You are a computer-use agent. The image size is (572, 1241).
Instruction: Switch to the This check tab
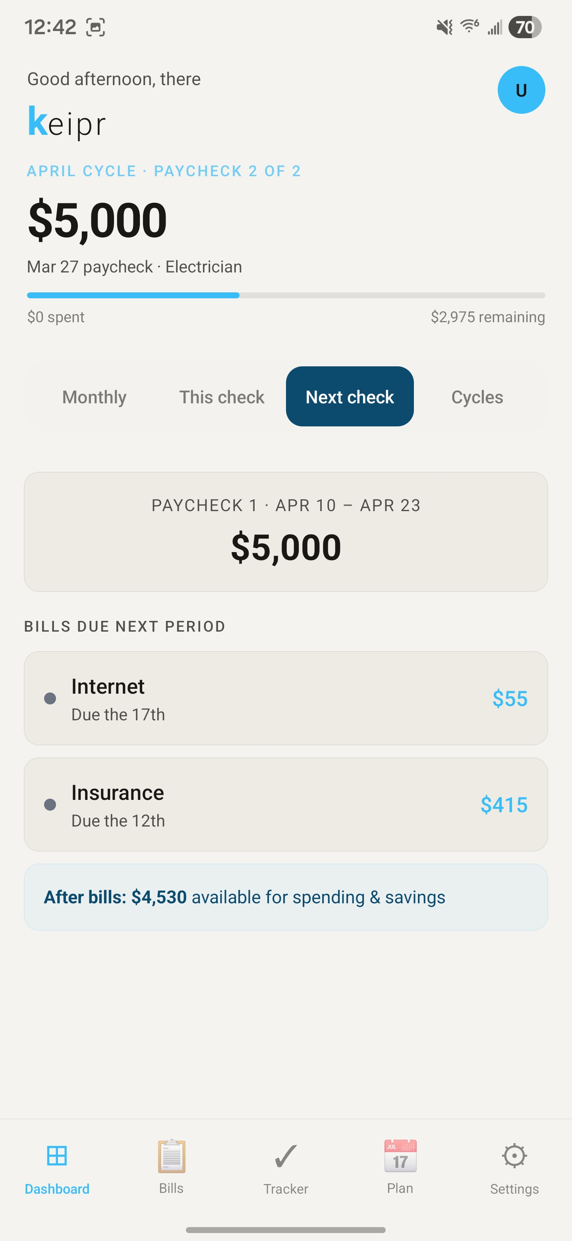tap(222, 397)
